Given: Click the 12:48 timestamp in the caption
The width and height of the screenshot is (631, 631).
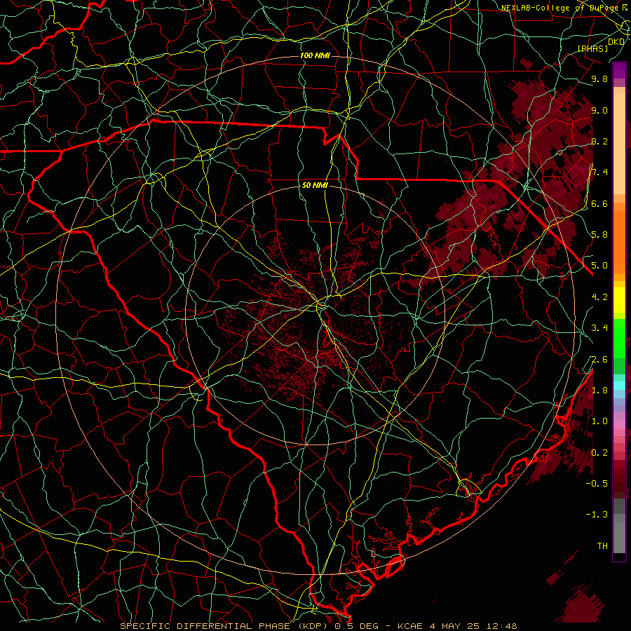Looking at the screenshot, I should click(x=501, y=626).
